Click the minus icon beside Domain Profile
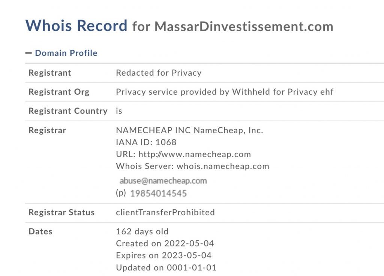Viewport: 384px width, 276px height. pyautogui.click(x=28, y=53)
